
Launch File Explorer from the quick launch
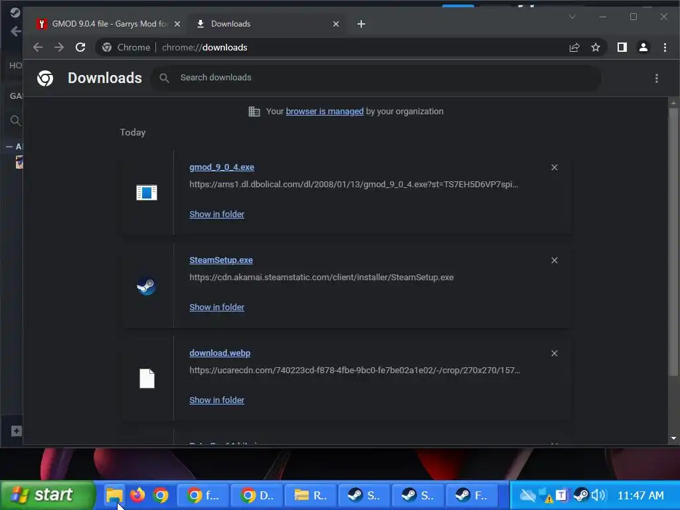coord(114,495)
